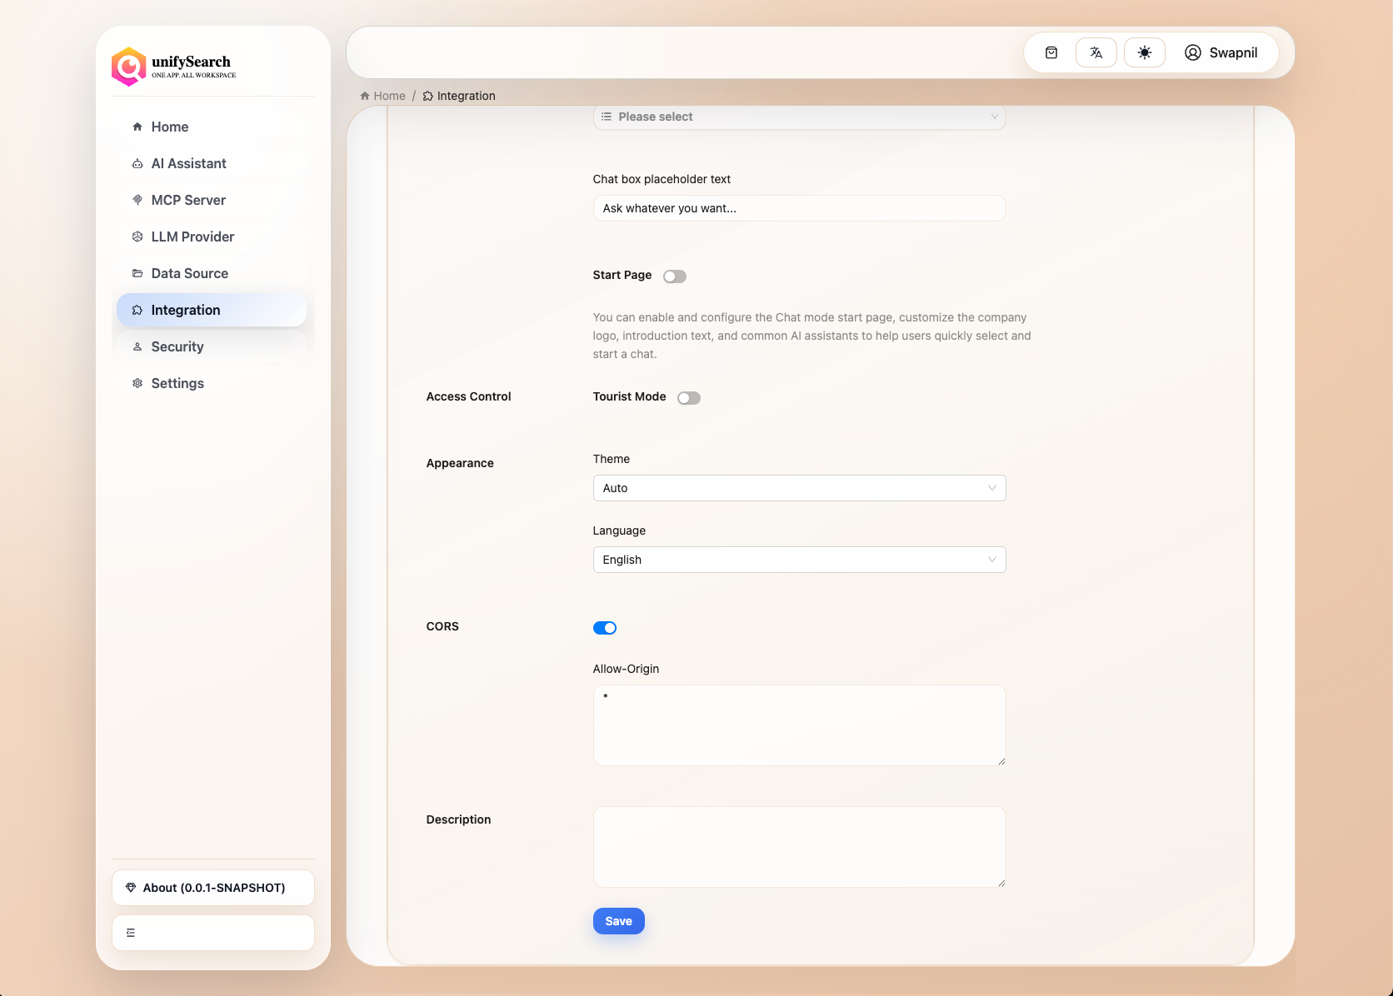Open the Data Source menu item
This screenshot has height=996, width=1393.
[189, 273]
